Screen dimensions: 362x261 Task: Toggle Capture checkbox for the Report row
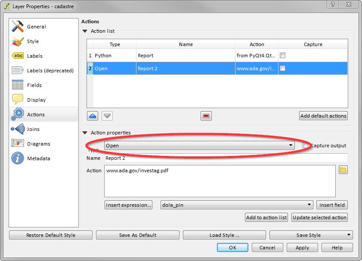[283, 56]
